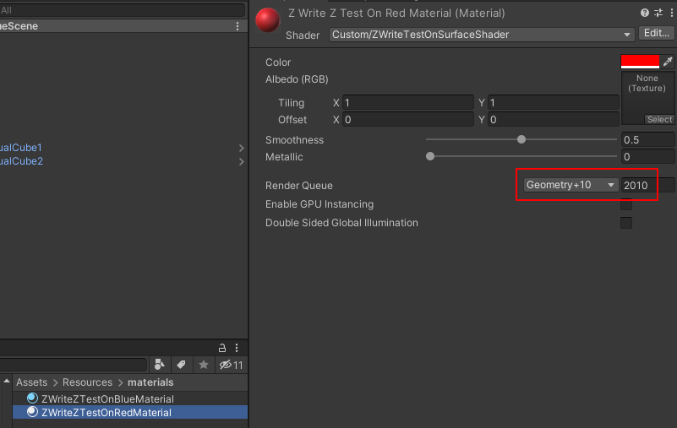Image resolution: width=677 pixels, height=428 pixels.
Task: Edit the Offset X field
Action: click(x=407, y=120)
